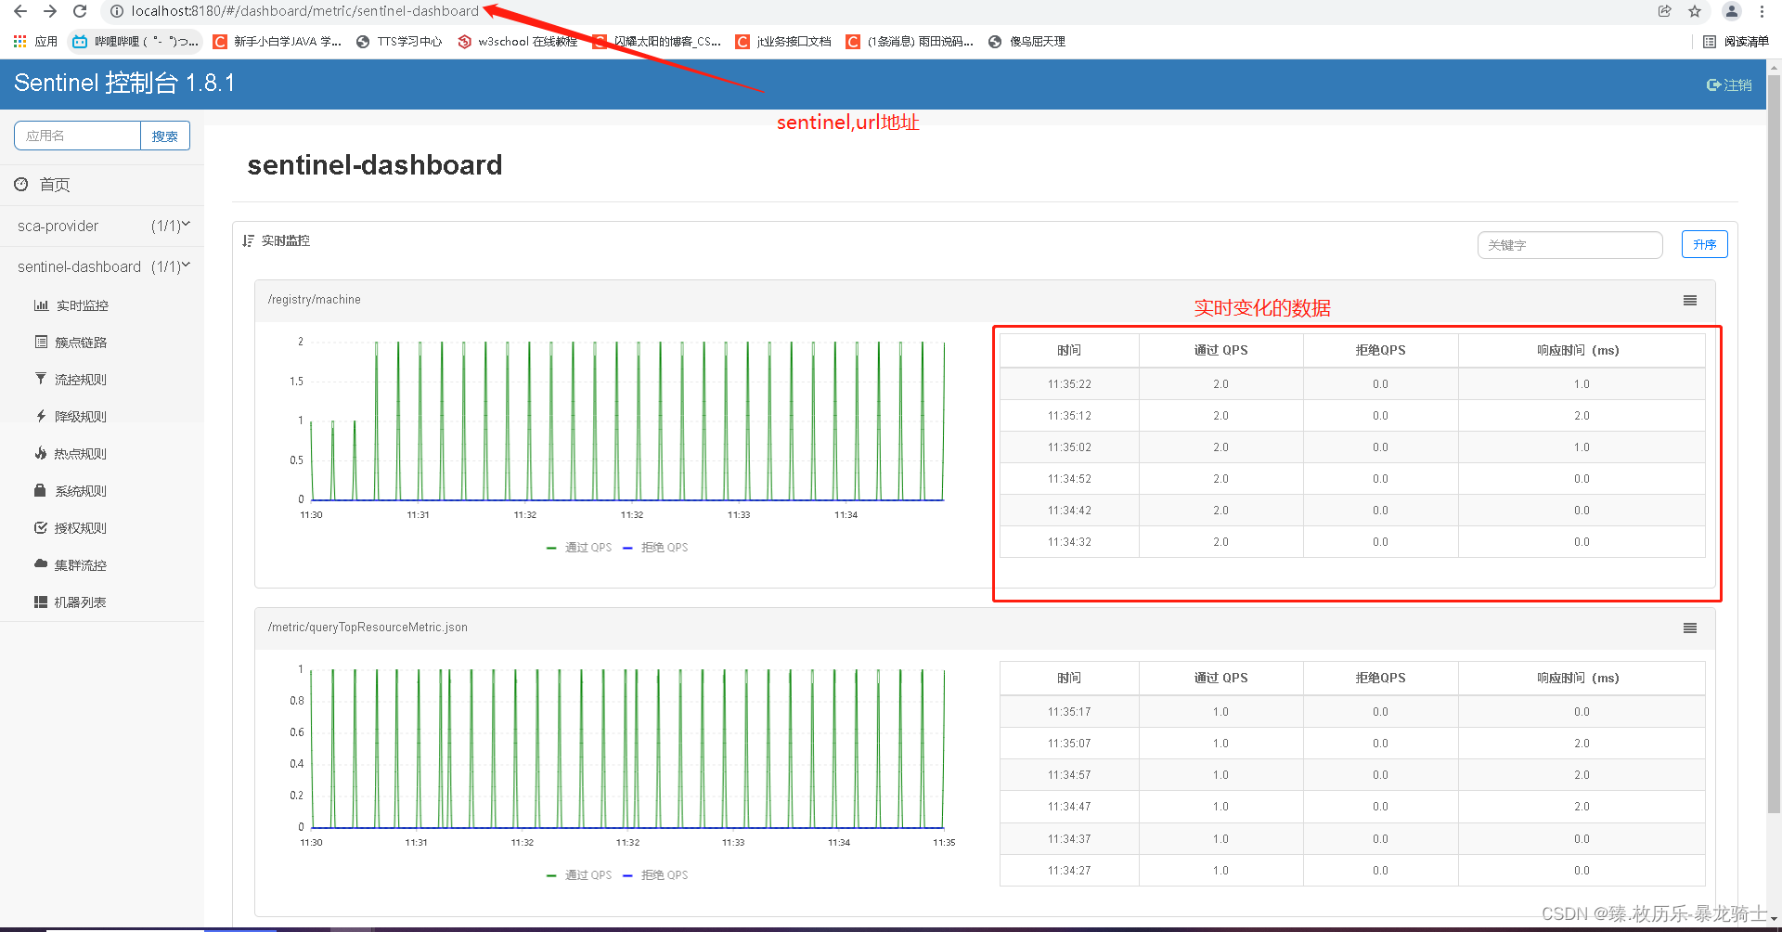Click the browser address bar URL

305,11
